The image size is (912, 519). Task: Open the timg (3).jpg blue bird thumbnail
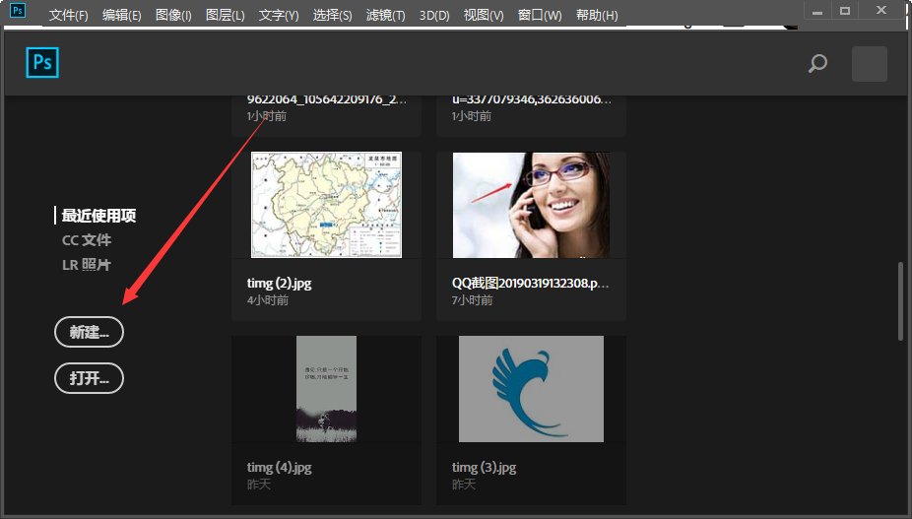pos(531,389)
